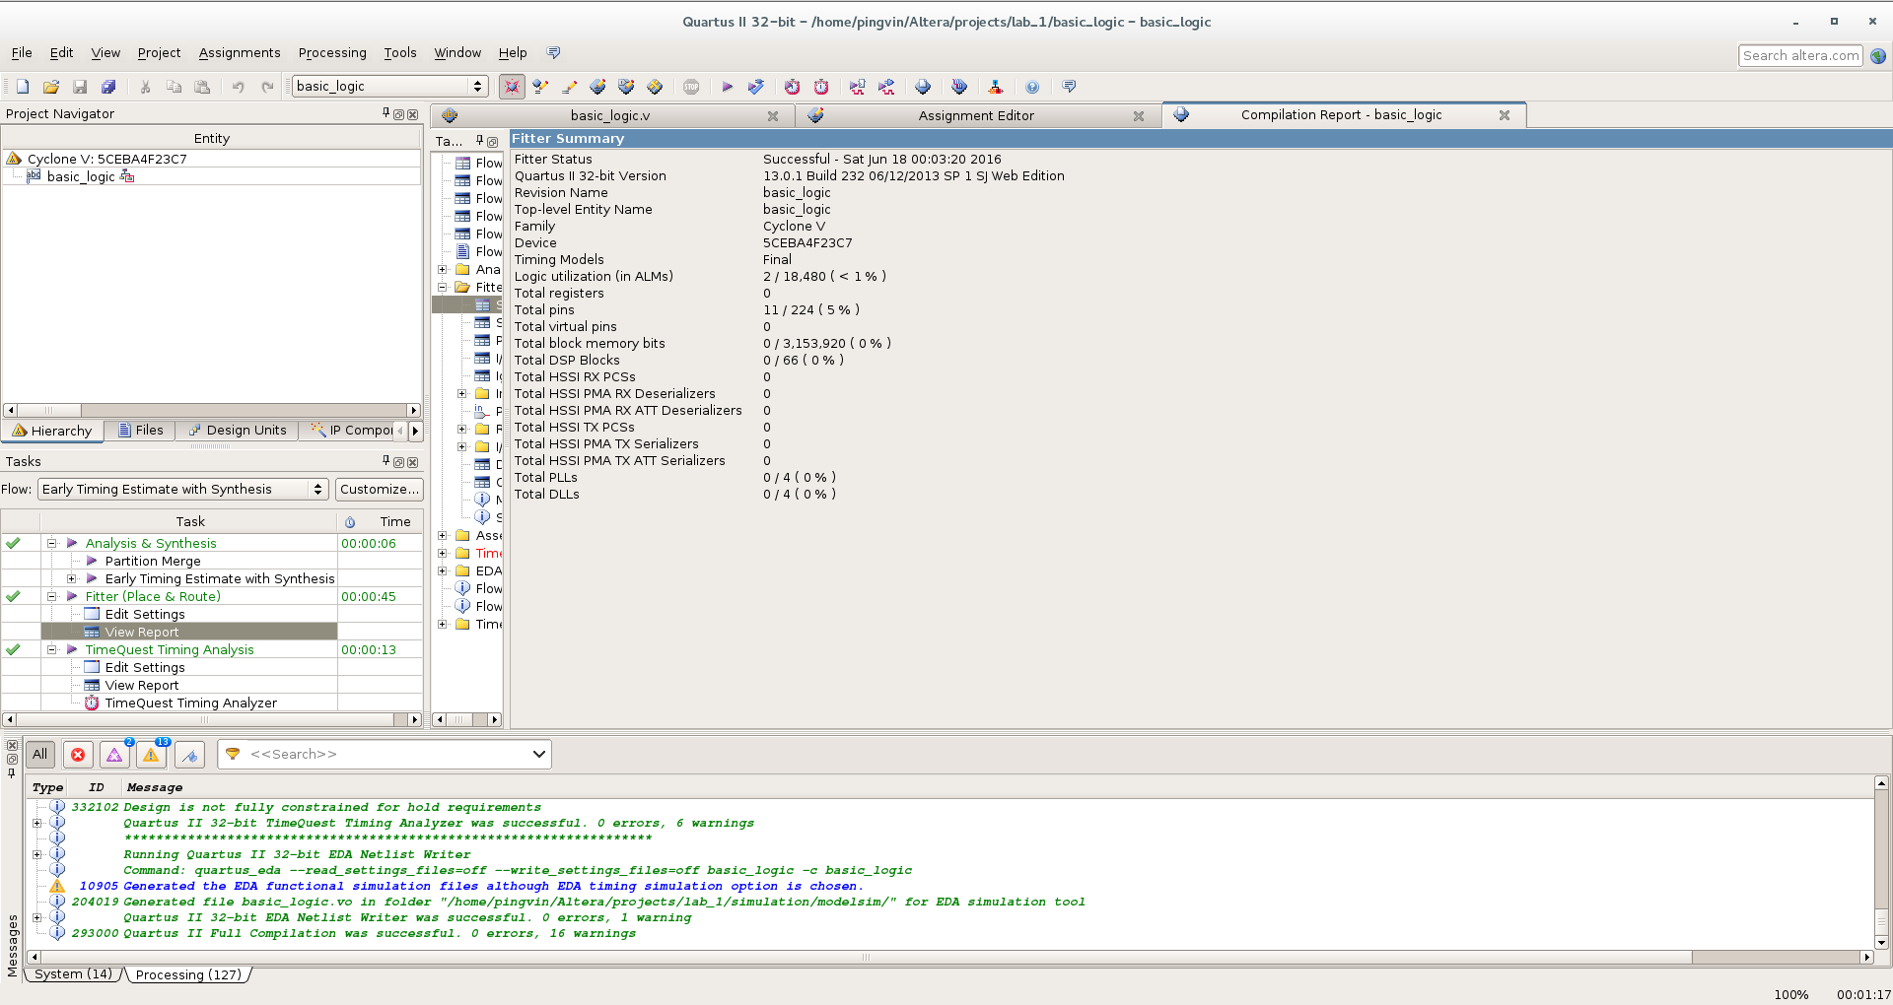Open the Assignments menu
Screen dimensions: 1893x1005
tap(240, 53)
